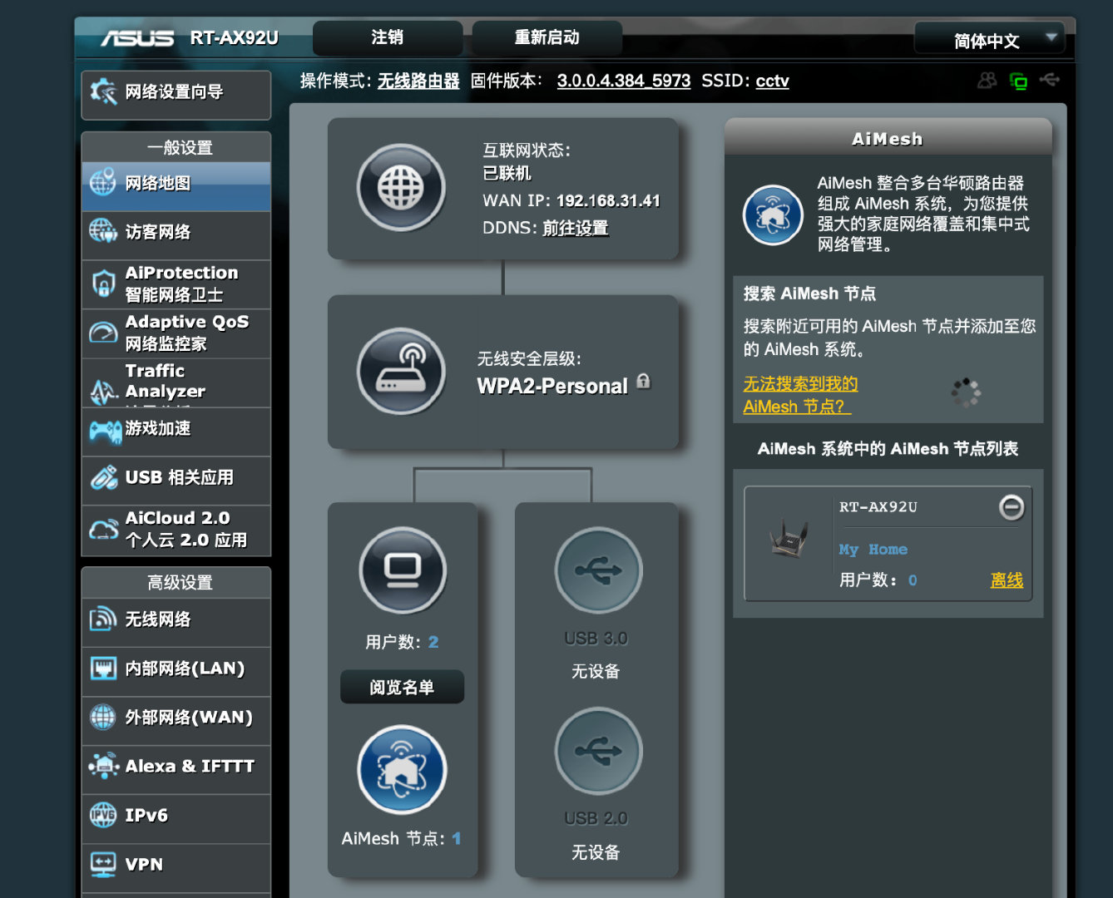Open the Traffic Analyzer panel
This screenshot has width=1113, height=898.
tap(176, 381)
